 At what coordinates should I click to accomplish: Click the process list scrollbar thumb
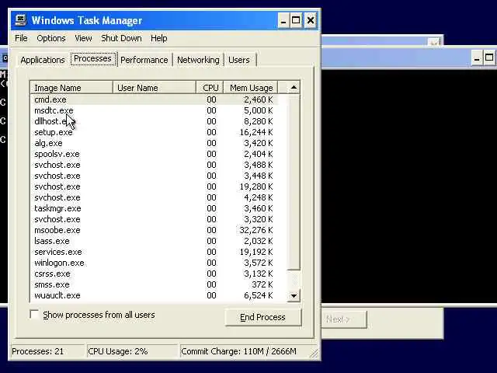click(x=294, y=182)
